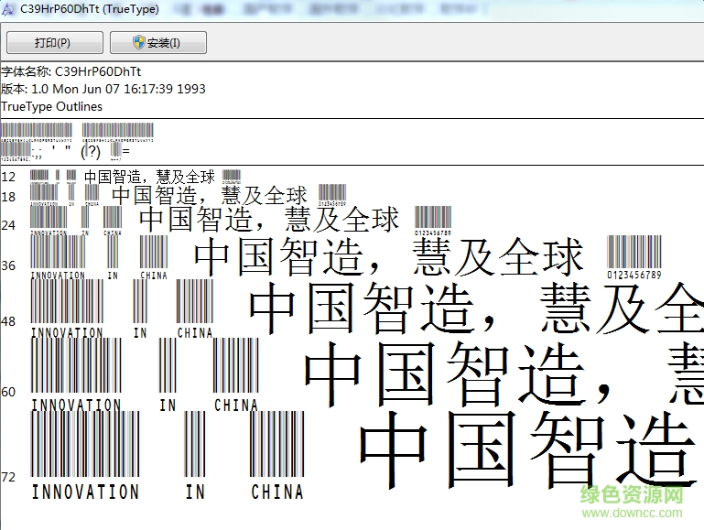The width and height of the screenshot is (704, 530).
Task: Click the CHINA barcode in the 36 row
Action: coord(154,257)
